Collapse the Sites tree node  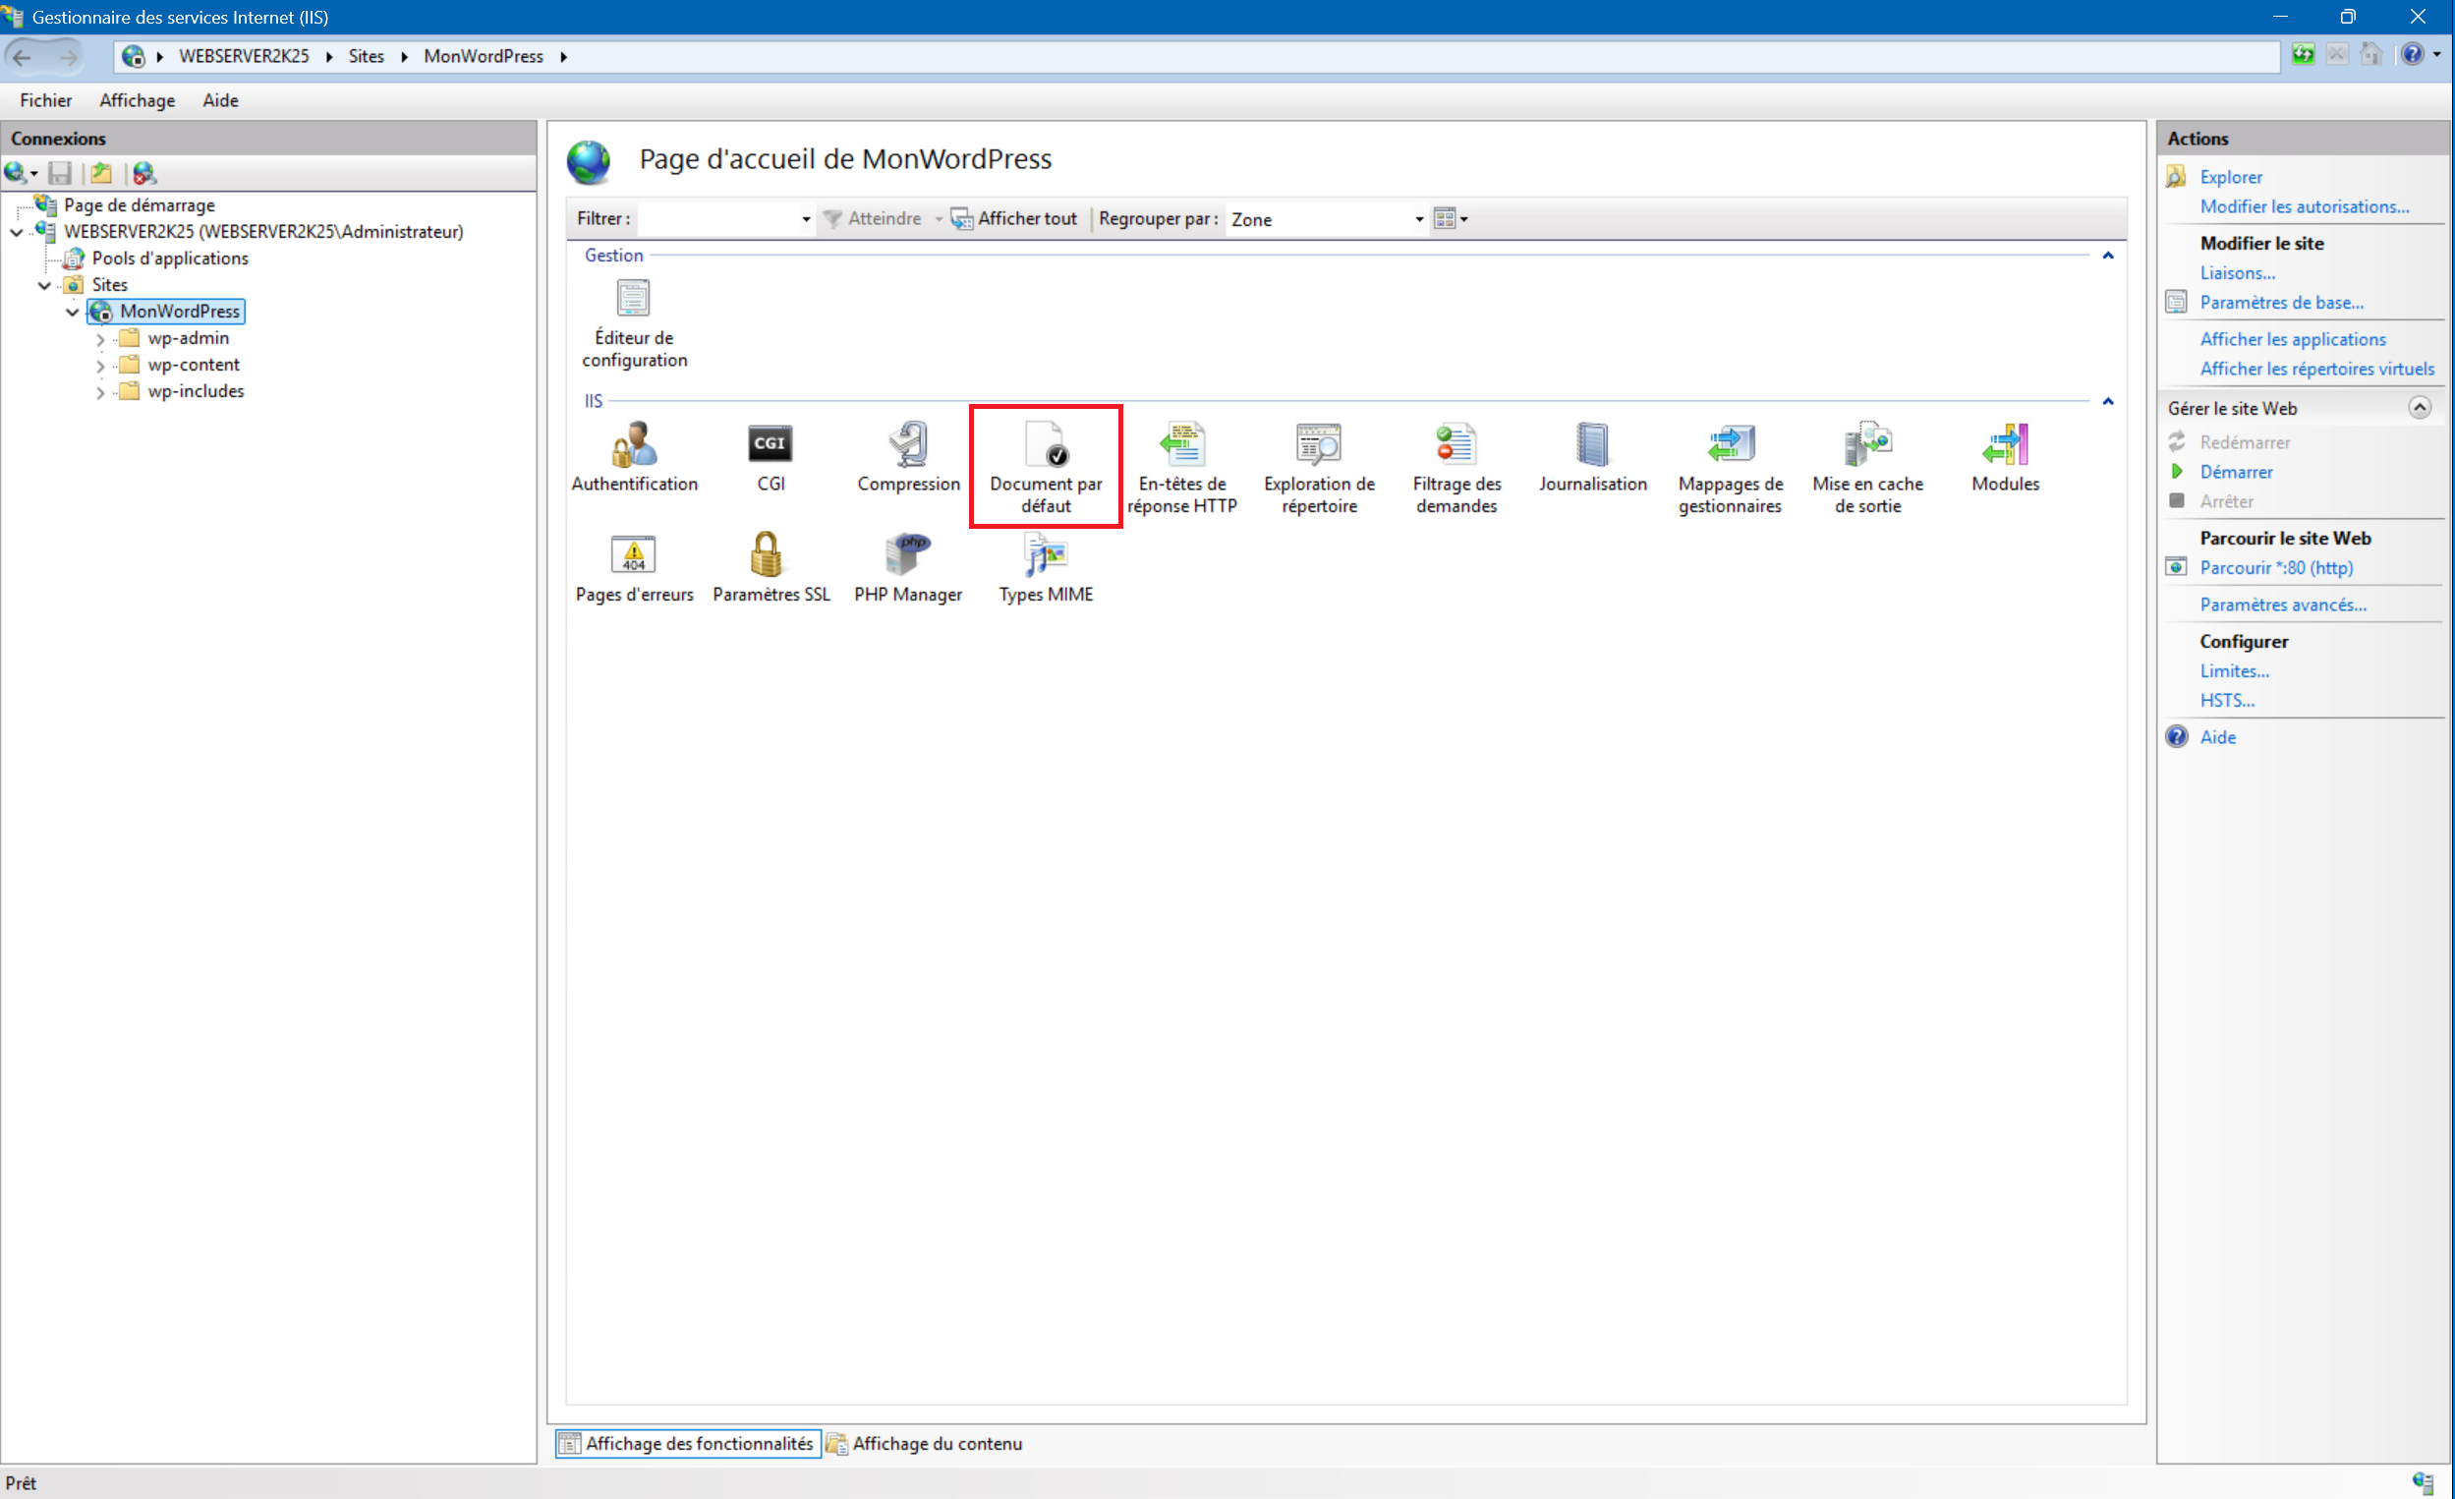(x=44, y=285)
